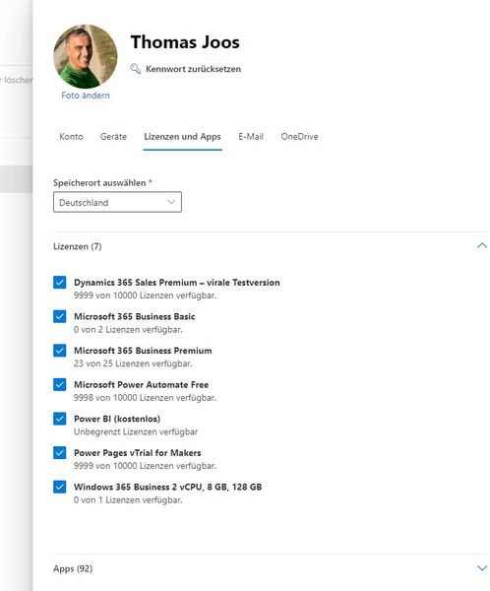Click the Speicherort auswählen label
Image resolution: width=490 pixels, height=591 pixels.
pos(99,183)
